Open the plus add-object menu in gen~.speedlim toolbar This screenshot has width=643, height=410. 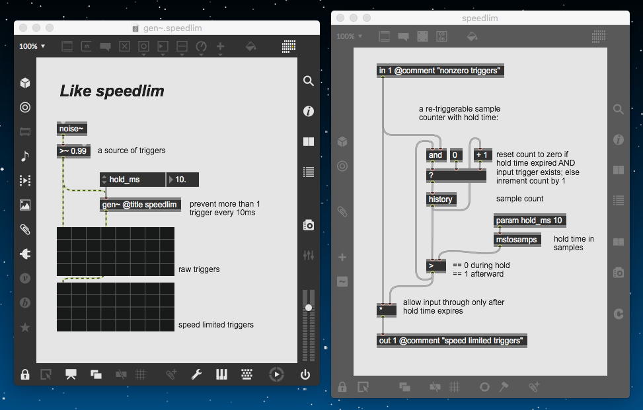[x=220, y=47]
